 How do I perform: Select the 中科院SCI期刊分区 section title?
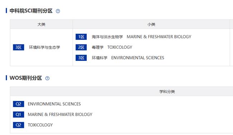pos(31,11)
